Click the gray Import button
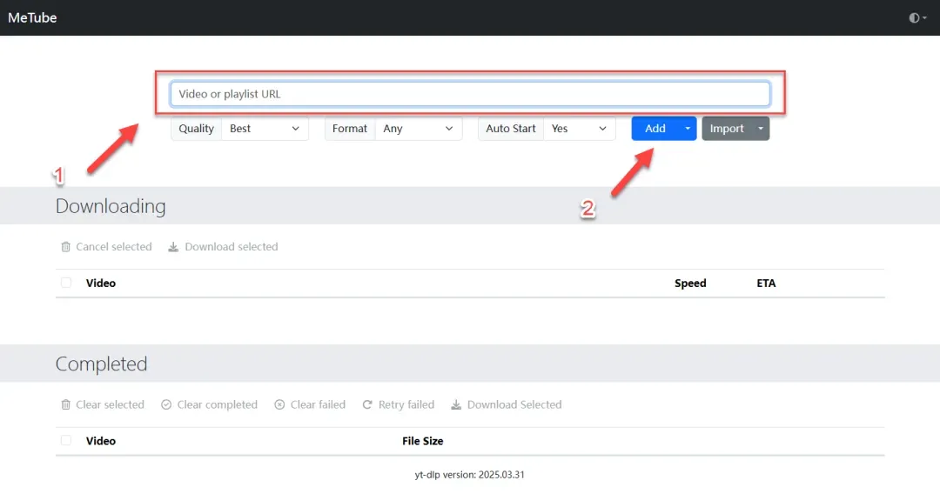Viewport: 940px width, 494px height. [727, 129]
